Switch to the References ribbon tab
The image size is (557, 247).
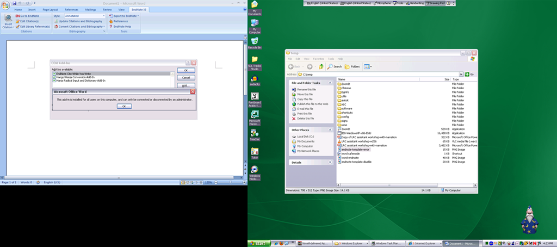[x=71, y=10]
